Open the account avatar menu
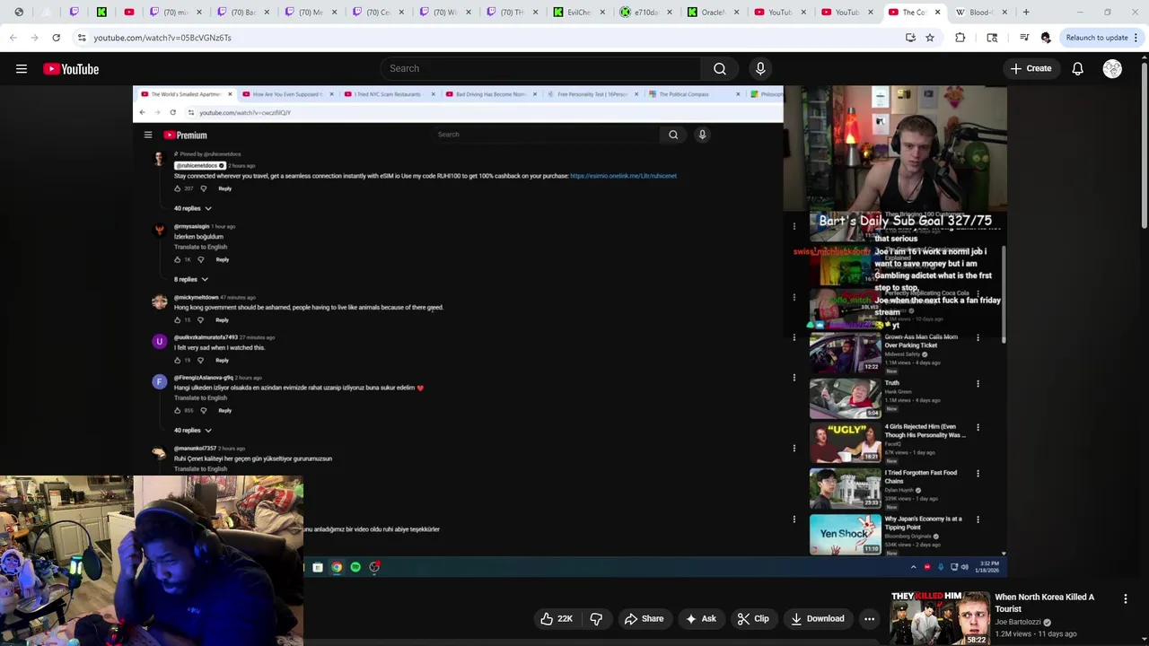The width and height of the screenshot is (1149, 646). [1112, 69]
